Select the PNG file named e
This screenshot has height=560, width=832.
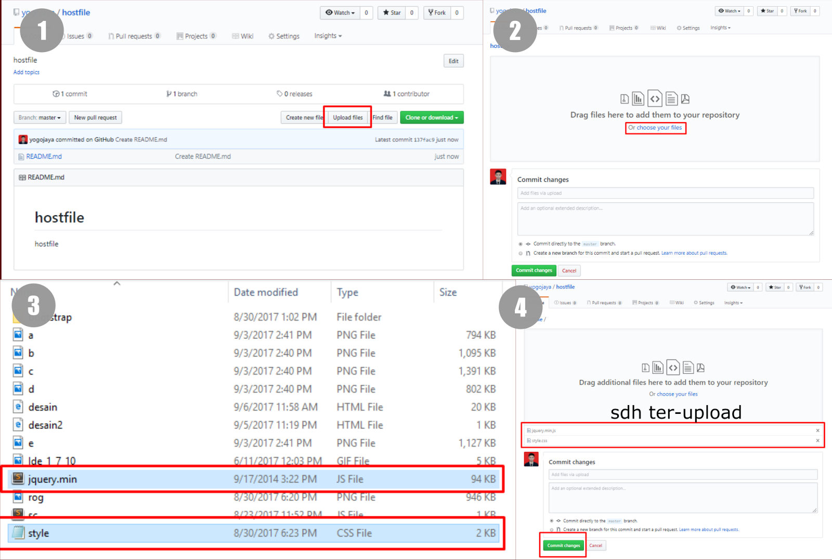(254, 443)
